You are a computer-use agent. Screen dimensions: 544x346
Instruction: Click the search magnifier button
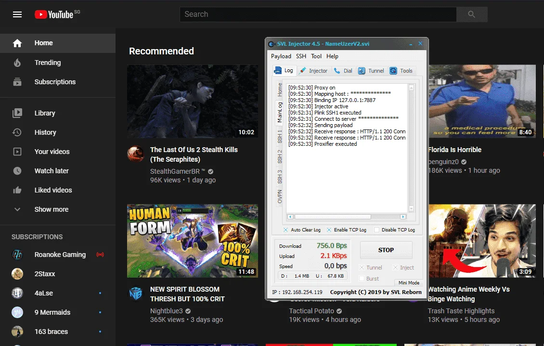[471, 14]
